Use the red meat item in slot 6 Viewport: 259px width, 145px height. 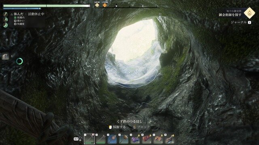(146, 139)
